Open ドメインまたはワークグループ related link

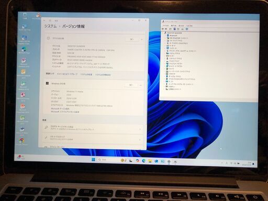tap(67, 74)
